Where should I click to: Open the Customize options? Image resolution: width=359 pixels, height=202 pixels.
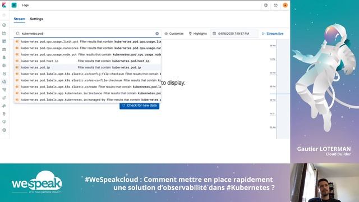174,34
